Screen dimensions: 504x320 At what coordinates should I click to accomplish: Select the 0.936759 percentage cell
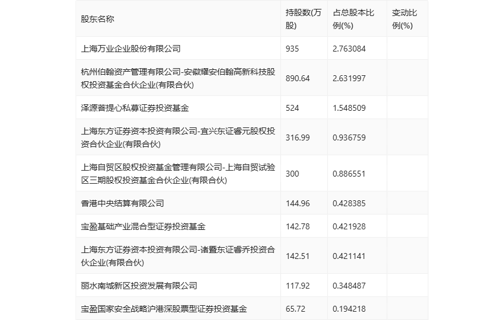coord(349,137)
